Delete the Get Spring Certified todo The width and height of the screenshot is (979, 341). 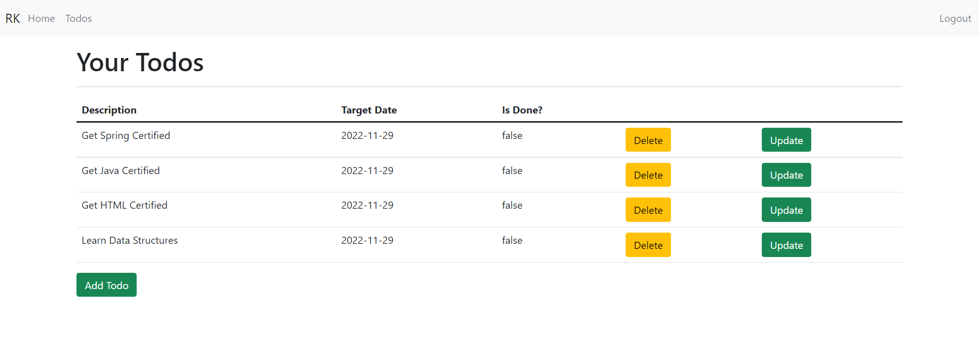pos(648,140)
